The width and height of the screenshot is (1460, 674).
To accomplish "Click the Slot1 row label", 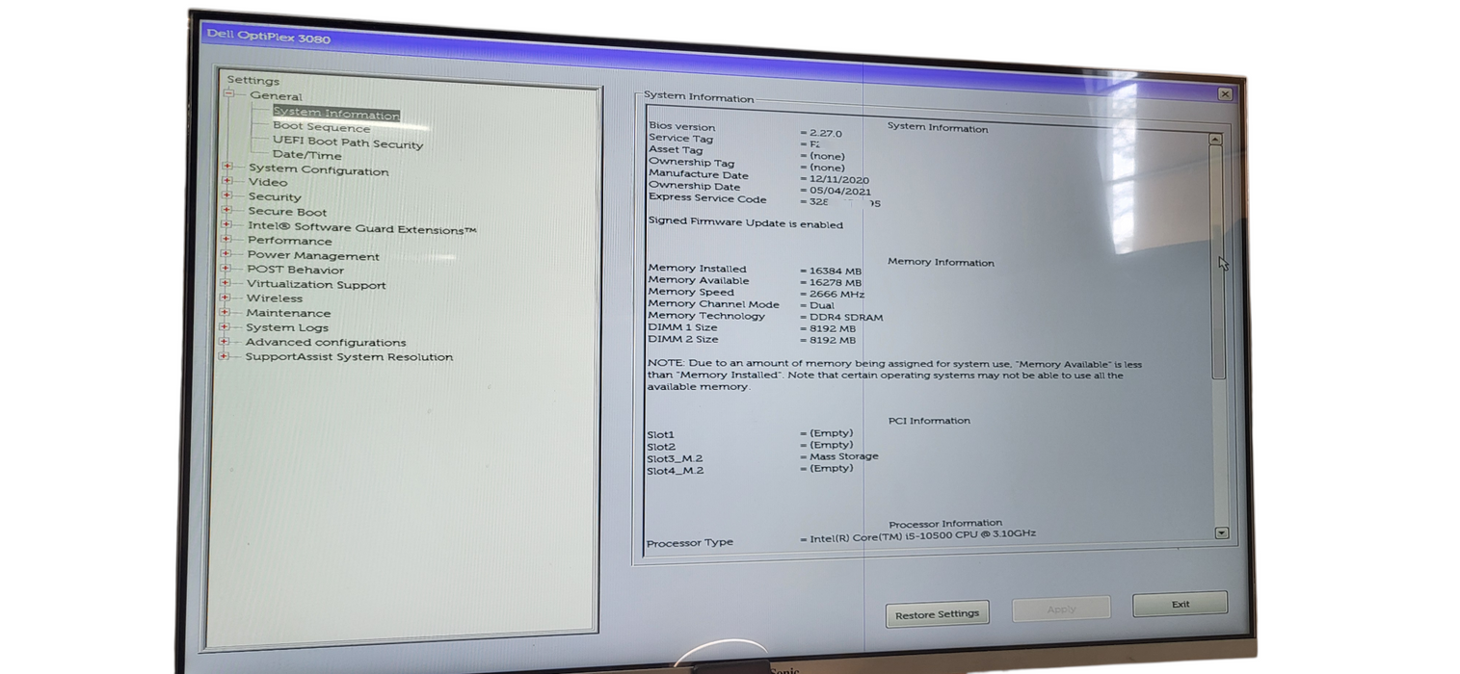I will click(661, 434).
